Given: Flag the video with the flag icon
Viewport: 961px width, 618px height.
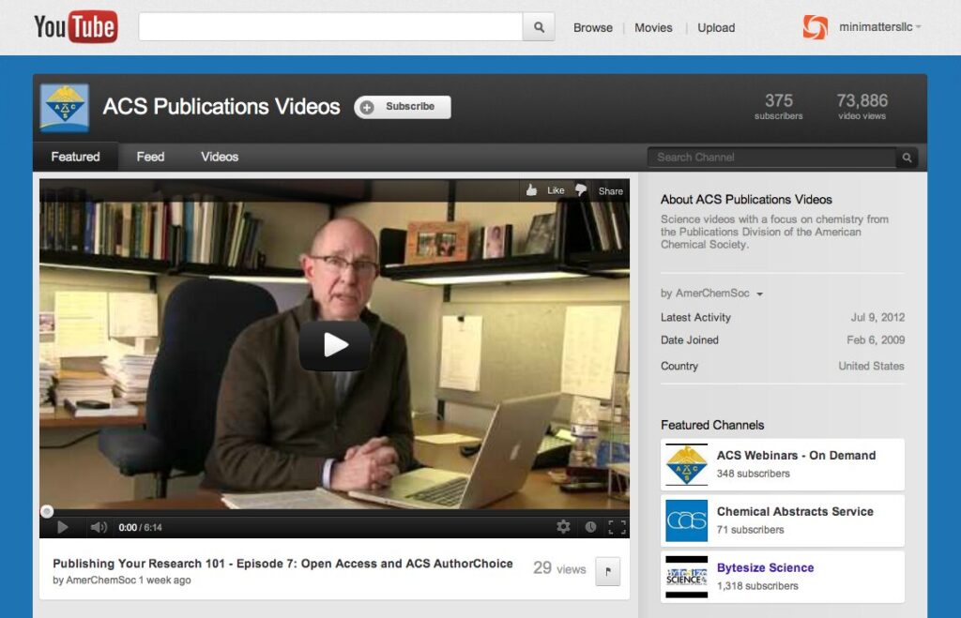Looking at the screenshot, I should (x=607, y=569).
